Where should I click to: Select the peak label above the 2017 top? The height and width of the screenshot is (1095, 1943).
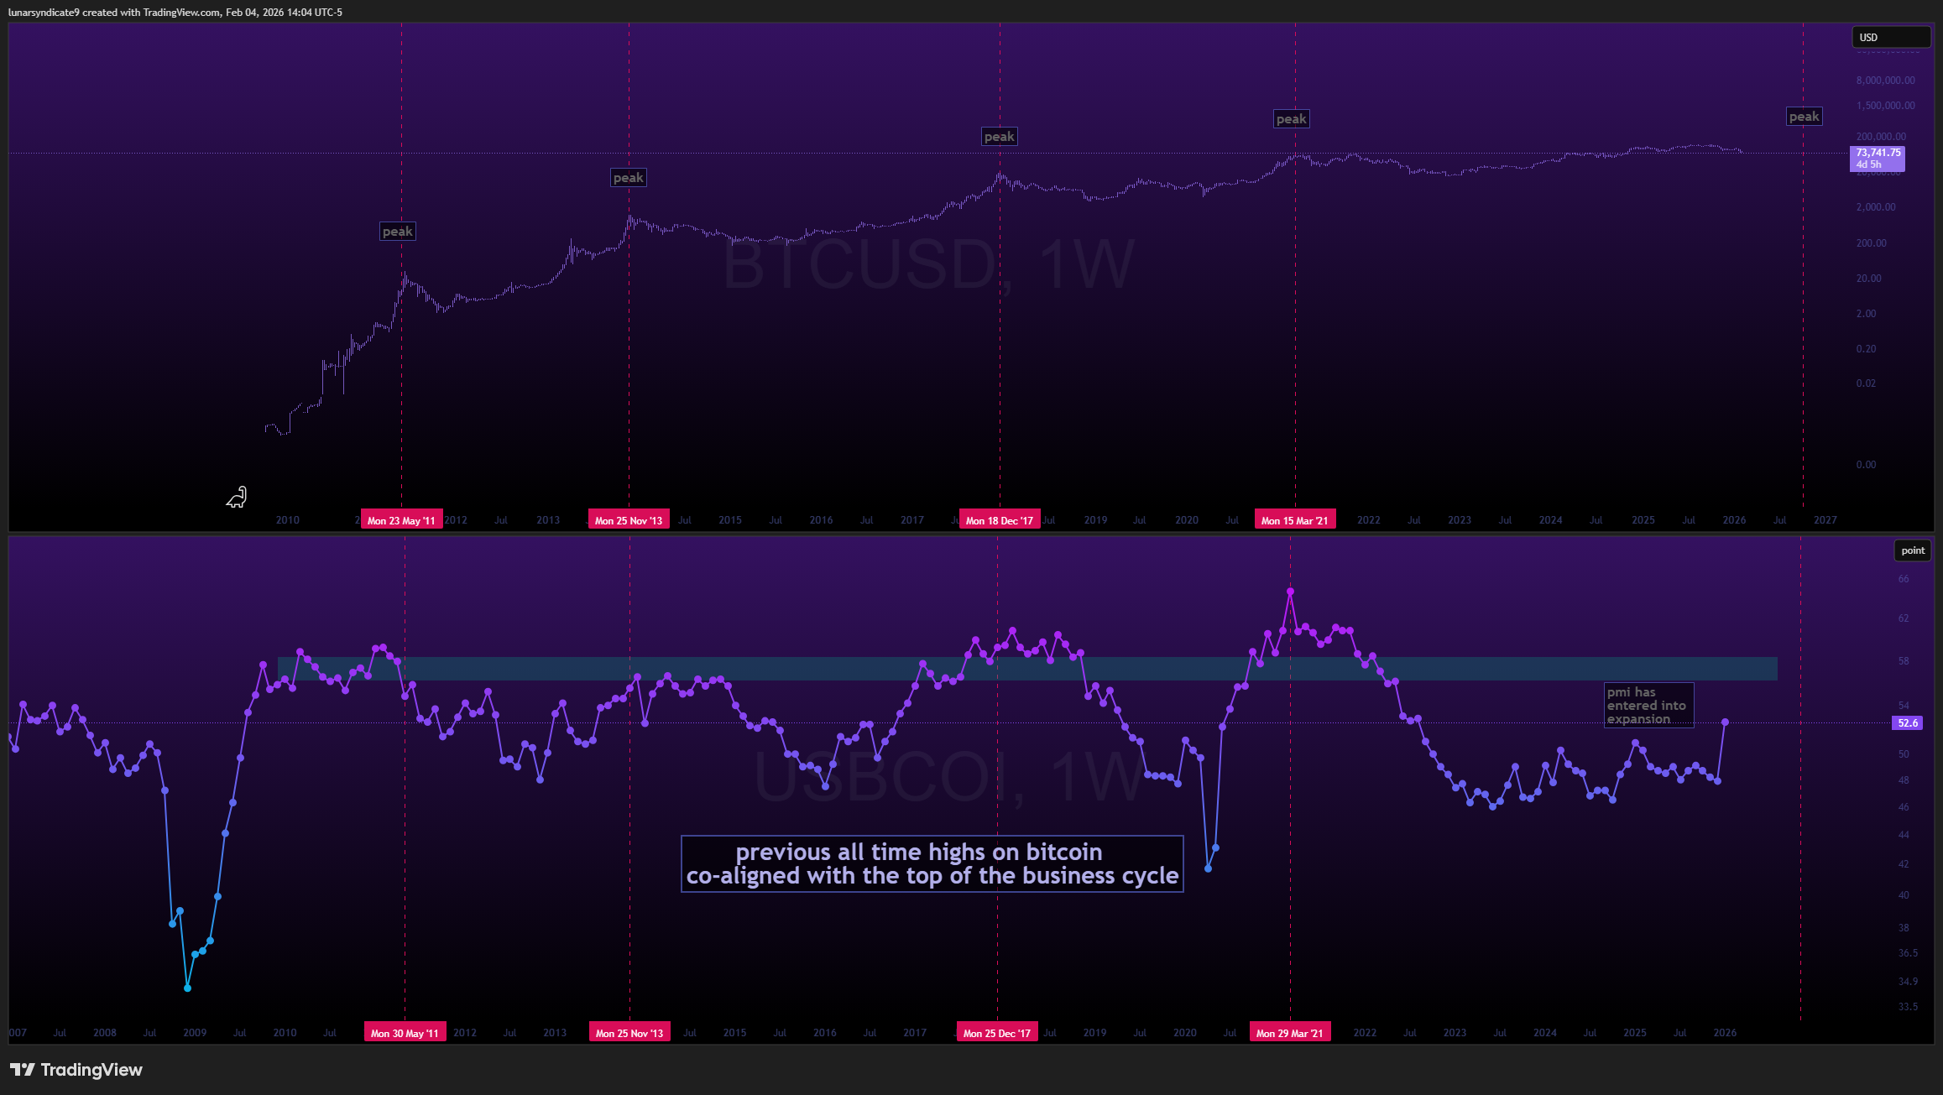1000,137
